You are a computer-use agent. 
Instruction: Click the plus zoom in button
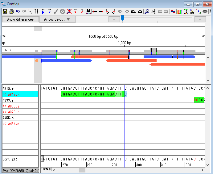tap(200, 19)
